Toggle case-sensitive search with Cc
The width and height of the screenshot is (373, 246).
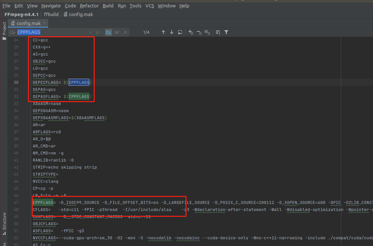point(108,32)
